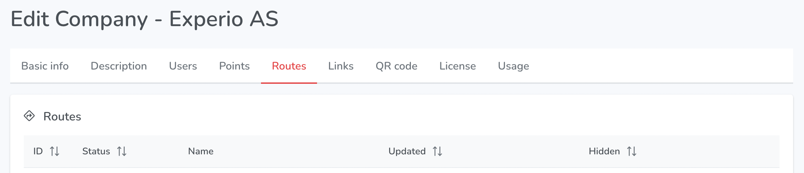Sort routes by ID using arrows icon
This screenshot has width=804, height=173.
[x=54, y=151]
